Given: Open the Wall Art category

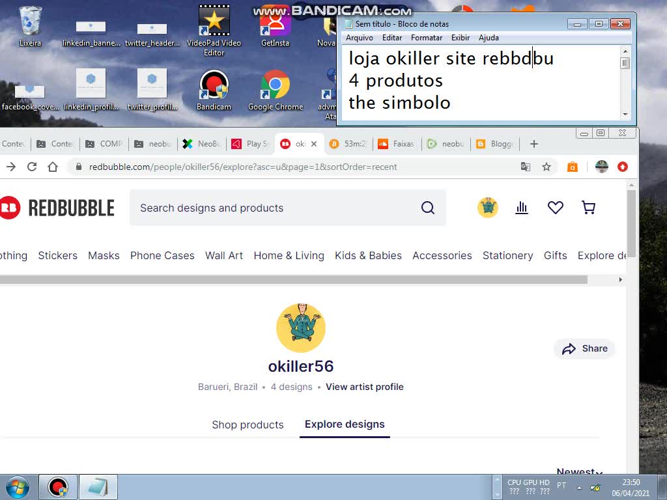Looking at the screenshot, I should 224,255.
